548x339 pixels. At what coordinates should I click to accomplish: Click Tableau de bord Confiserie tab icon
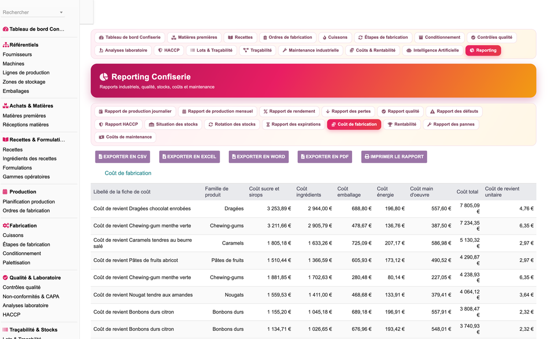click(x=101, y=37)
